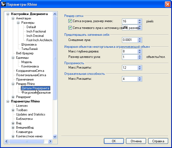The image size is (172, 148).
Task: Expand the Рендеринг tree node
Action: [x=13, y=97]
